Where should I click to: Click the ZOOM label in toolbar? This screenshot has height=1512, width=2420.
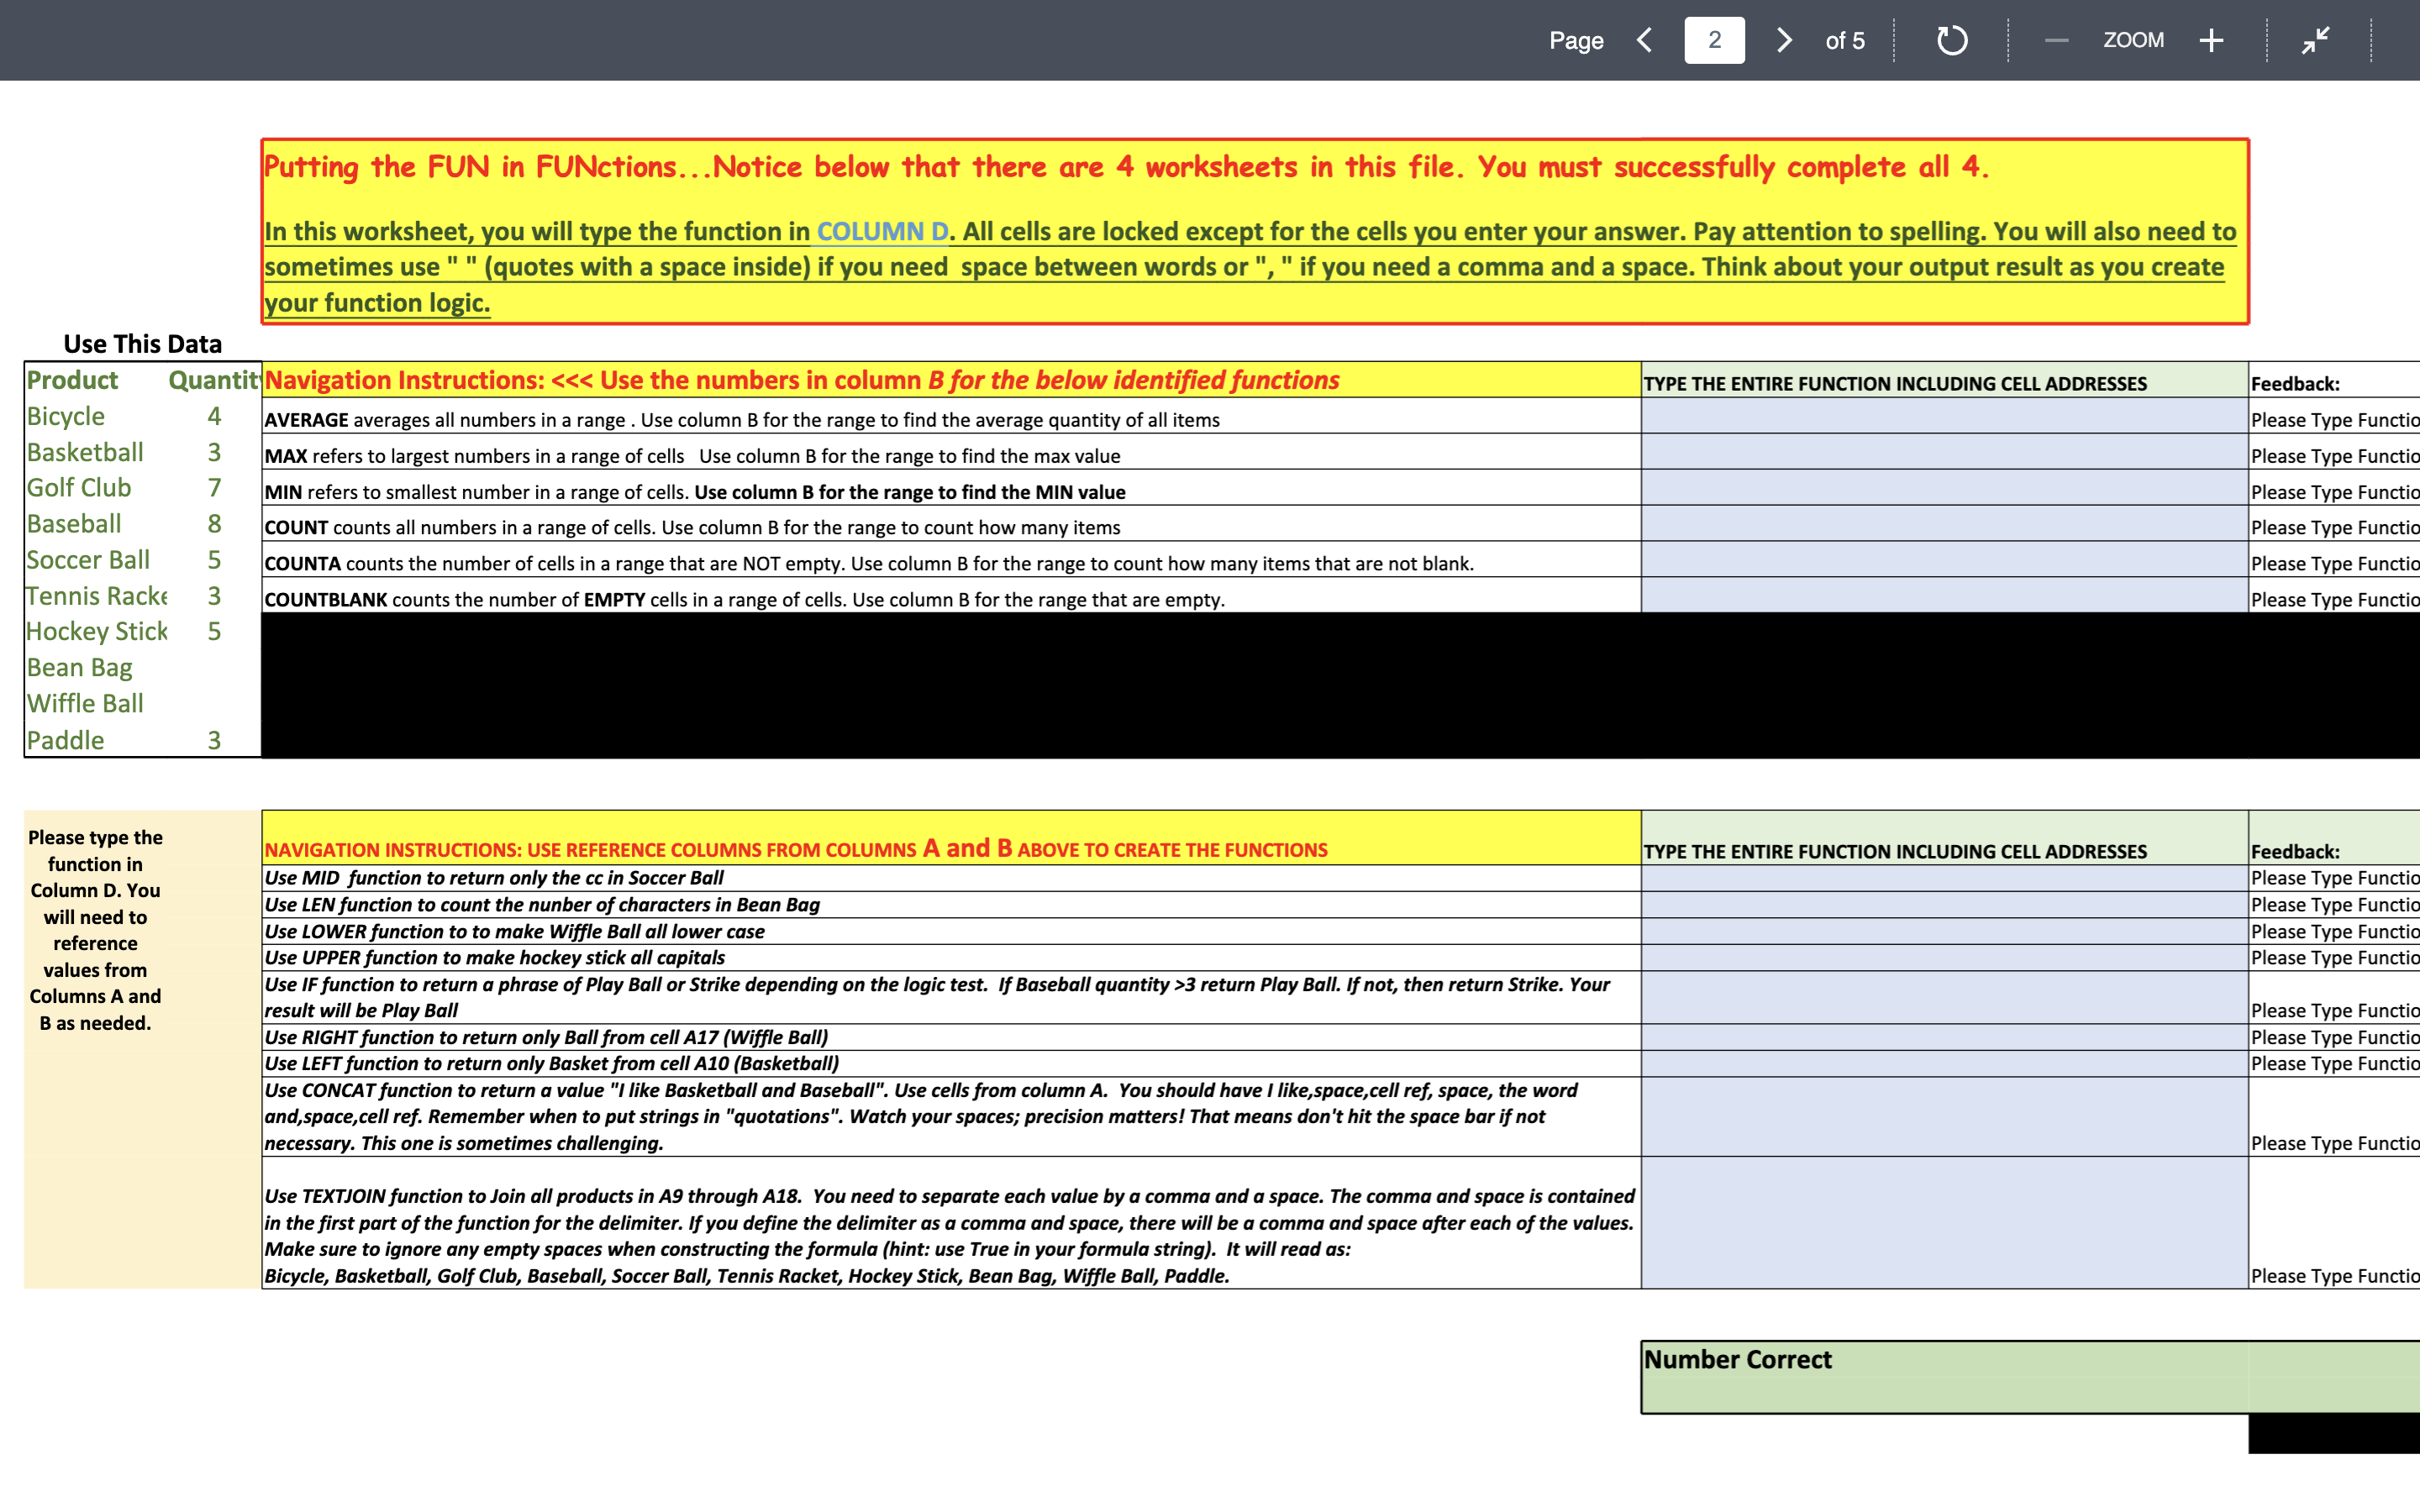(2133, 40)
